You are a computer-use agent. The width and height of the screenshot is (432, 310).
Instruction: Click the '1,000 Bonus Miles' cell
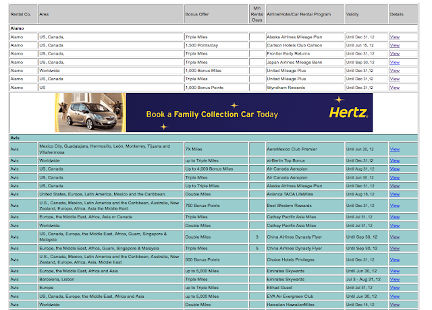pyautogui.click(x=216, y=70)
